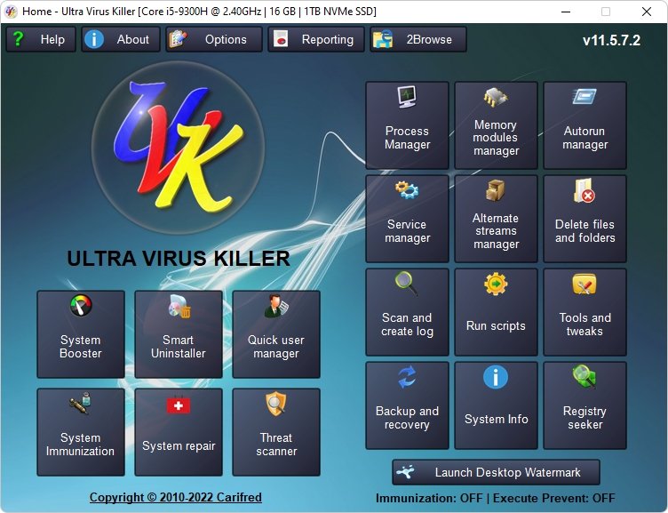Open the 2Browse button label
668x513 pixels.
click(429, 39)
